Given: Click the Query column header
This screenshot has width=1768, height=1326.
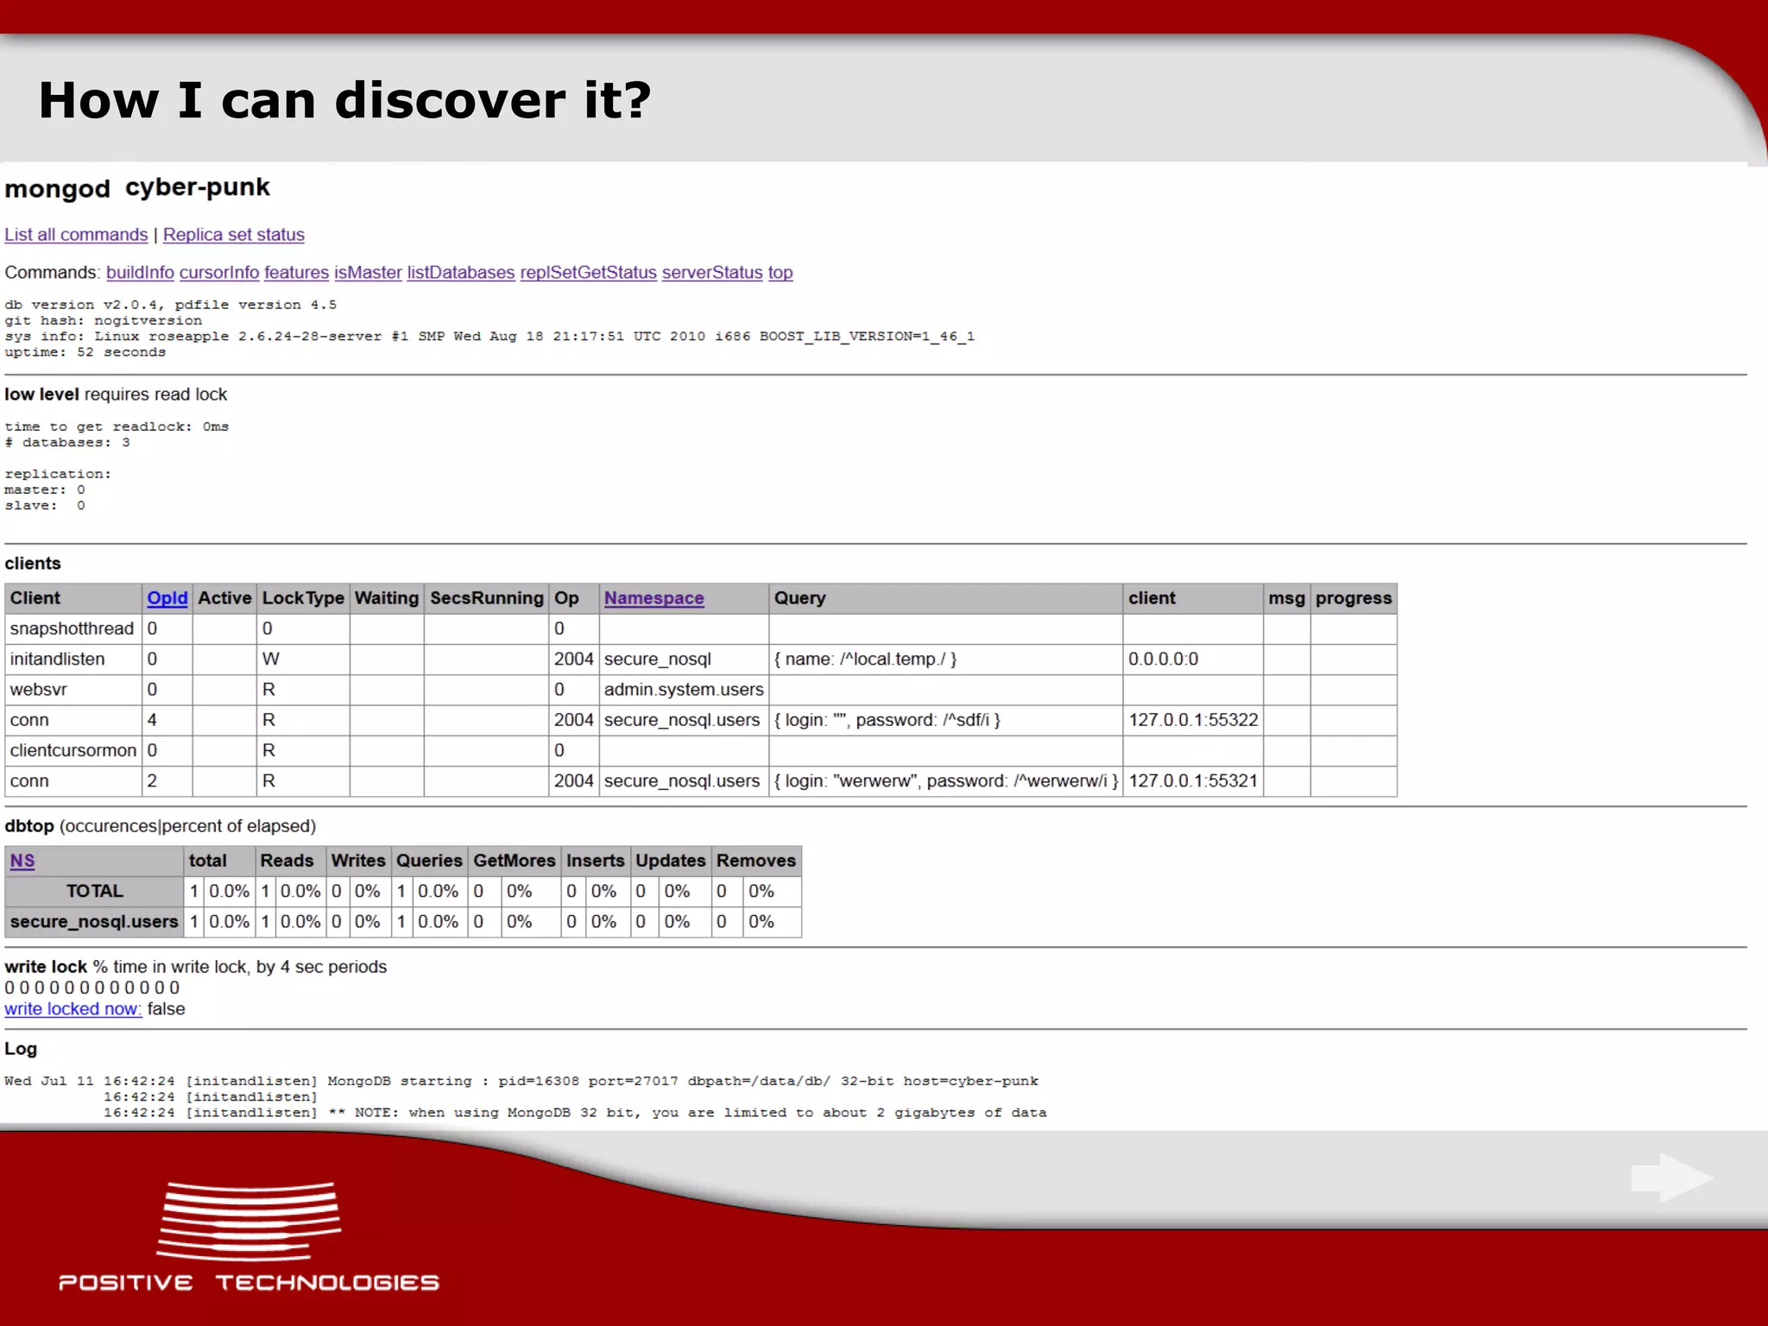Looking at the screenshot, I should tap(945, 598).
